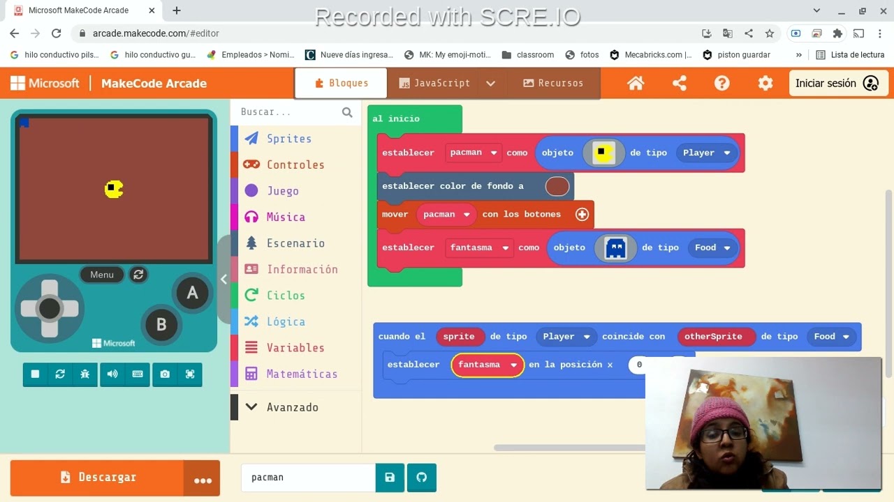Screen dimensions: 894x502
Task: Open the Sprites category
Action: 288,139
